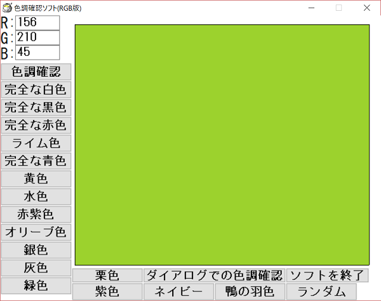The height and width of the screenshot is (301, 381).
Task: Focus the B value field showing 45
Action: click(37, 52)
